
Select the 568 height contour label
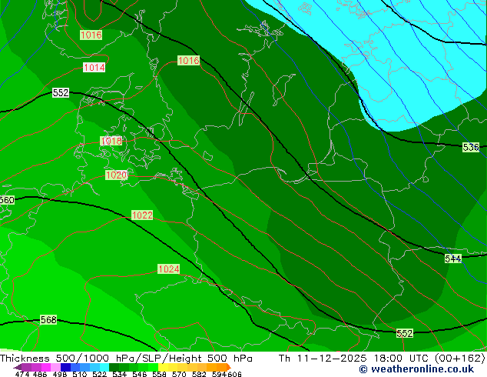(48, 319)
